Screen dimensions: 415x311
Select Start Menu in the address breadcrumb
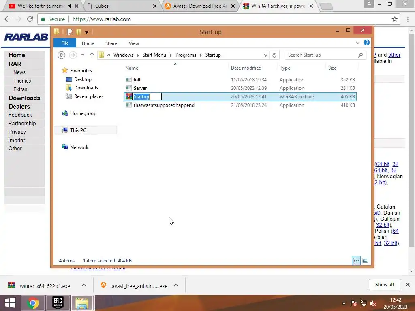pyautogui.click(x=154, y=55)
